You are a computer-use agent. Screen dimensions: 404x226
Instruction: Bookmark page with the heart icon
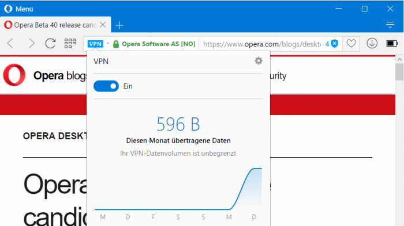[x=351, y=44]
